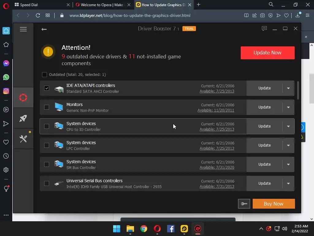Viewport: 314px width, 236px height.
Task: Toggle the select-all Outdated checkbox
Action: 44,75
